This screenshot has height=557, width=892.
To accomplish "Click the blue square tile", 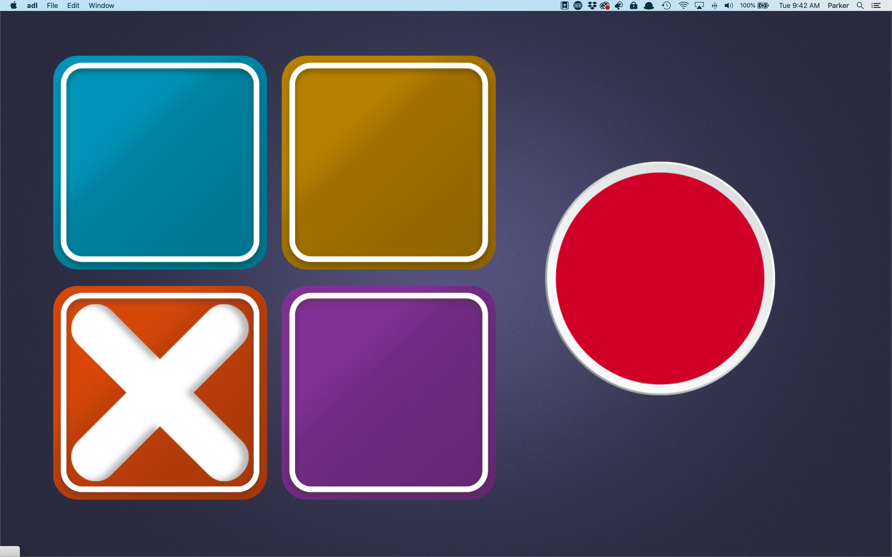I will click(x=160, y=163).
